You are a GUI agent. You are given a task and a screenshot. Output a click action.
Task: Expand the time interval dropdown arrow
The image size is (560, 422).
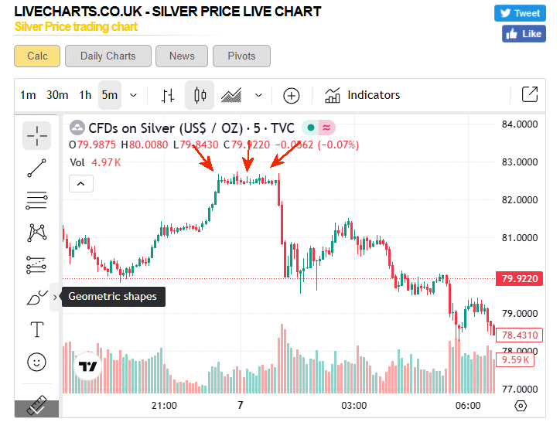coord(134,96)
